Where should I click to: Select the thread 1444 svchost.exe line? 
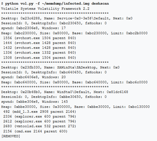pos(39,43)
